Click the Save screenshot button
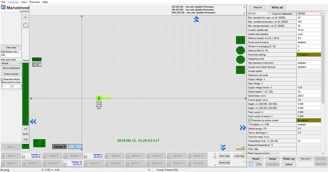The height and width of the screenshot is (172, 328). 11,68
